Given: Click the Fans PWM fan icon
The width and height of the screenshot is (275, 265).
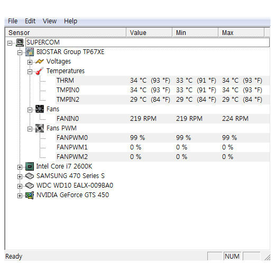Looking at the screenshot, I should 40,128.
